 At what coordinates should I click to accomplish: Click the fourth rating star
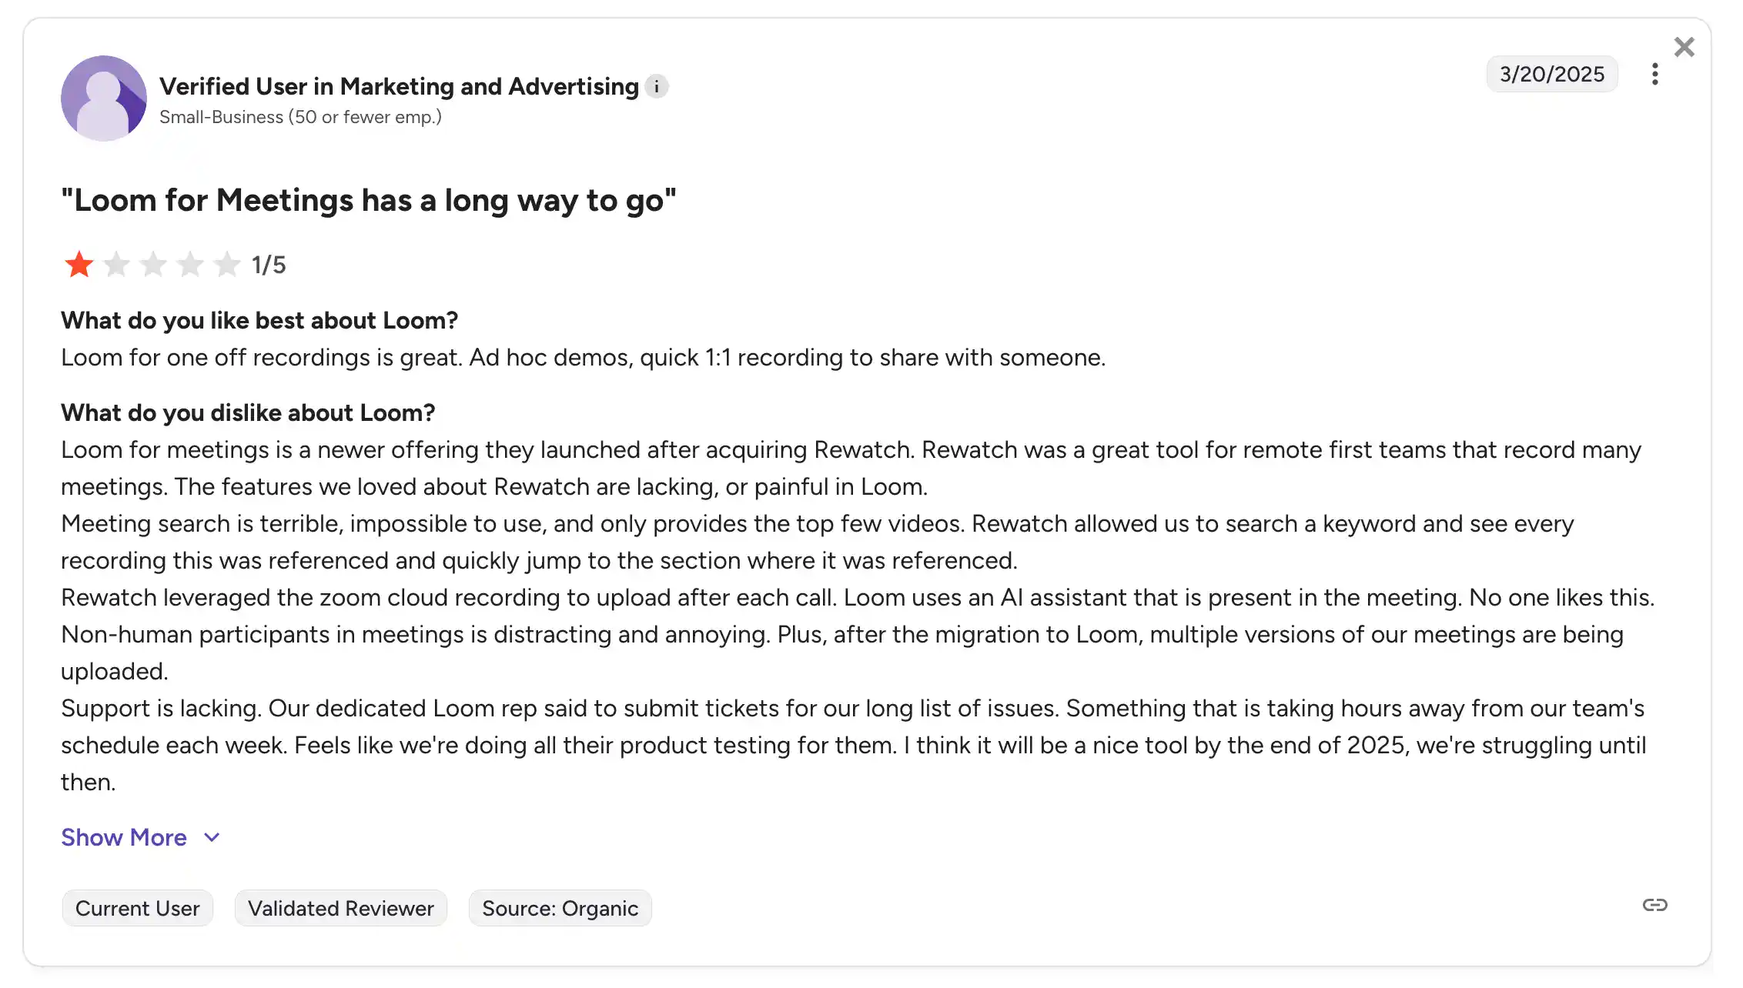189,264
